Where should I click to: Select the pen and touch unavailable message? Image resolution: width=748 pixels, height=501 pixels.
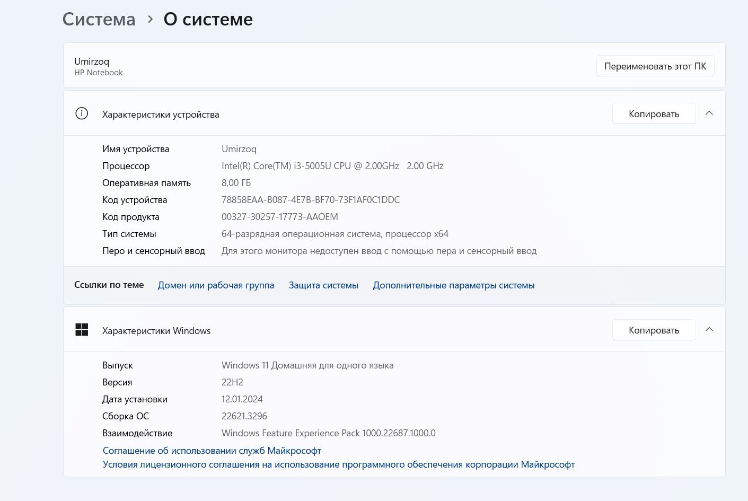coord(379,251)
